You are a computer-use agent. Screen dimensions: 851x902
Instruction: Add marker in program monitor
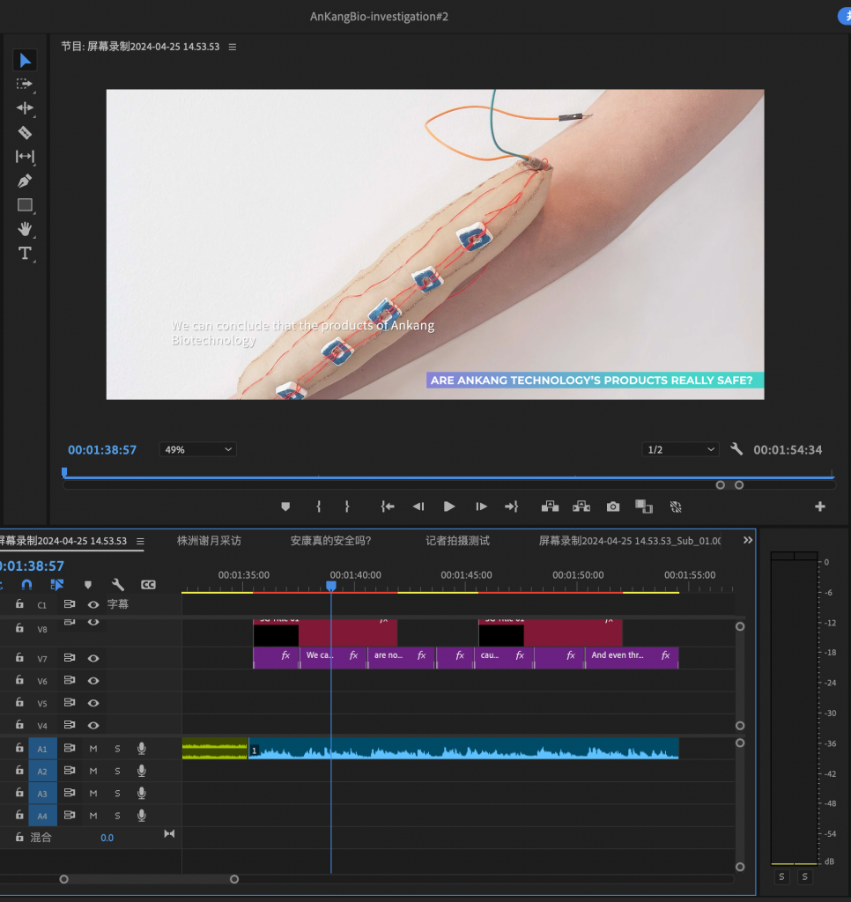[x=285, y=506]
